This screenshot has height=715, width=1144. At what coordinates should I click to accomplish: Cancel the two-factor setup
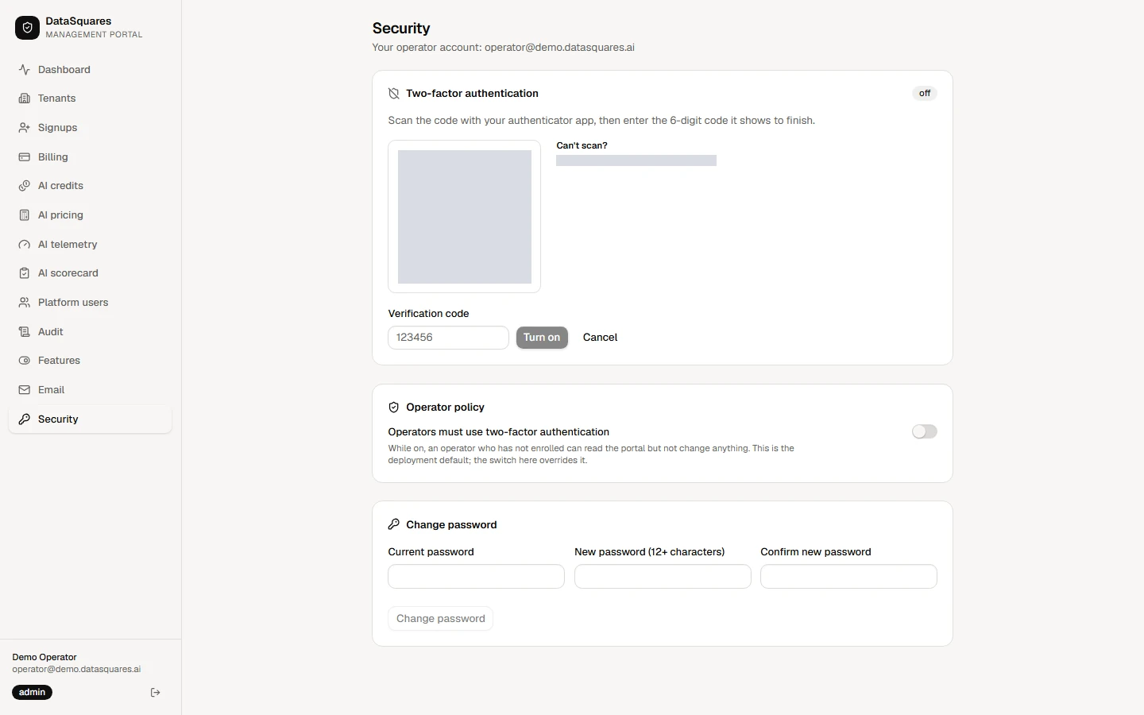(600, 338)
